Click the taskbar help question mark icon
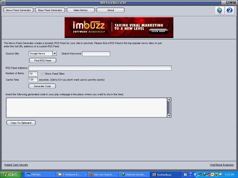238x178 pixels. pyautogui.click(x=185, y=174)
